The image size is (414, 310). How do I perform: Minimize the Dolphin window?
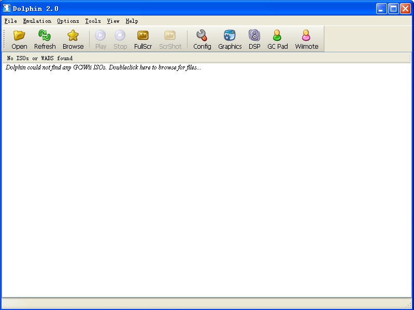[x=381, y=9]
